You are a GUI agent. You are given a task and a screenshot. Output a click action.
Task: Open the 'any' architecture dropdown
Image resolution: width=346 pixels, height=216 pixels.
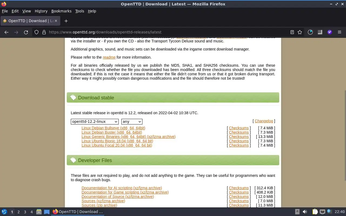click(x=132, y=122)
